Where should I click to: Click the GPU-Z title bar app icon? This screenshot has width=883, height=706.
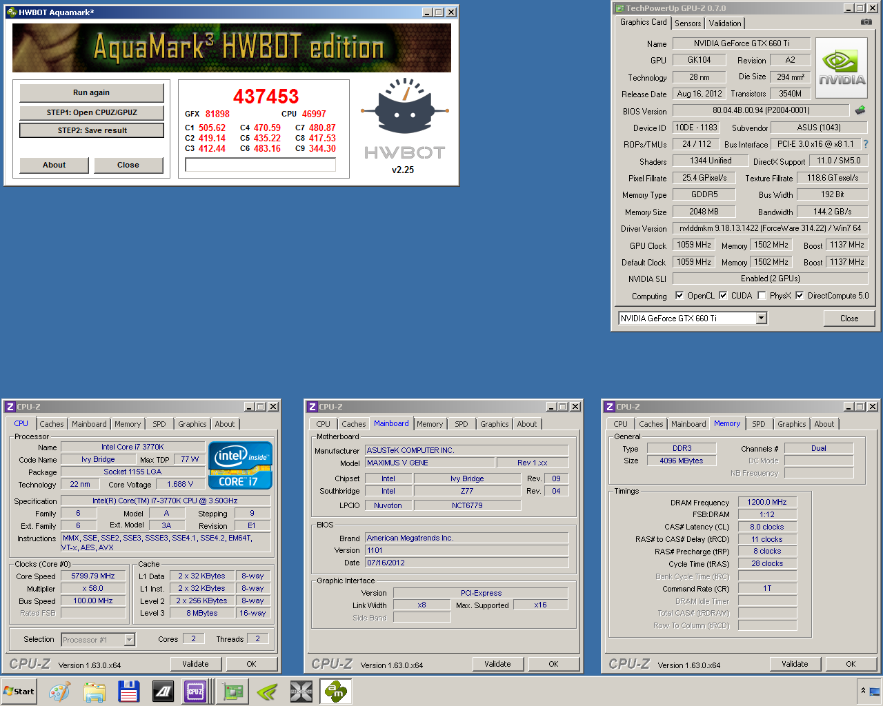coord(619,8)
